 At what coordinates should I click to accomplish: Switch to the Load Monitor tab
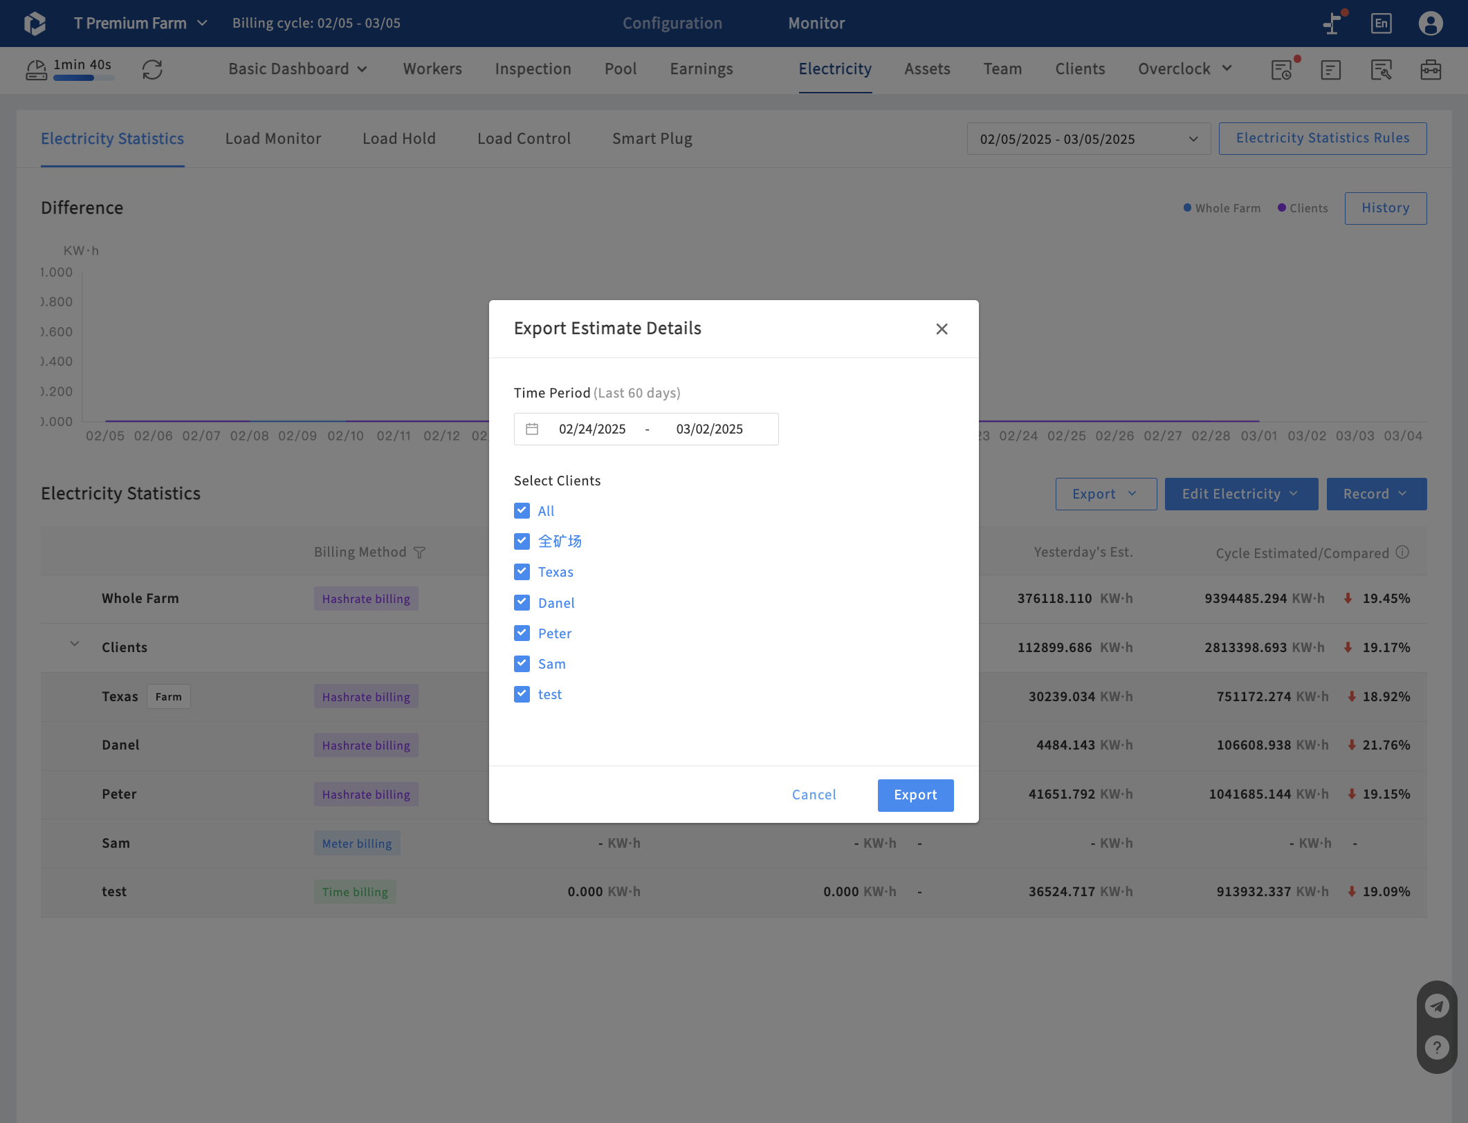tap(273, 139)
